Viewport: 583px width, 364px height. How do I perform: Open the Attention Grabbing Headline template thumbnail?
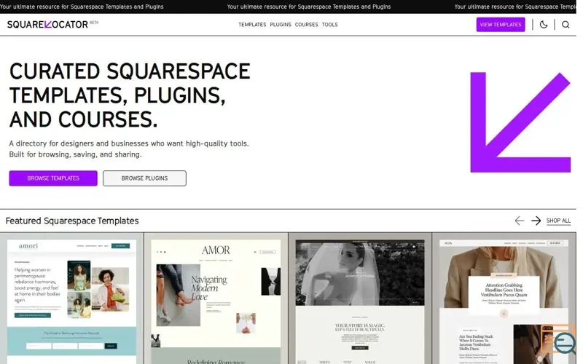[x=504, y=301]
